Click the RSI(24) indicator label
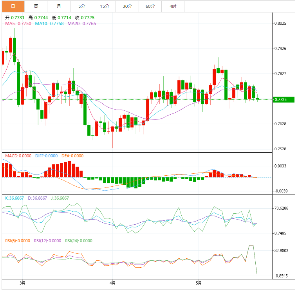Viewport: 298px width, 290px height. tap(79, 241)
